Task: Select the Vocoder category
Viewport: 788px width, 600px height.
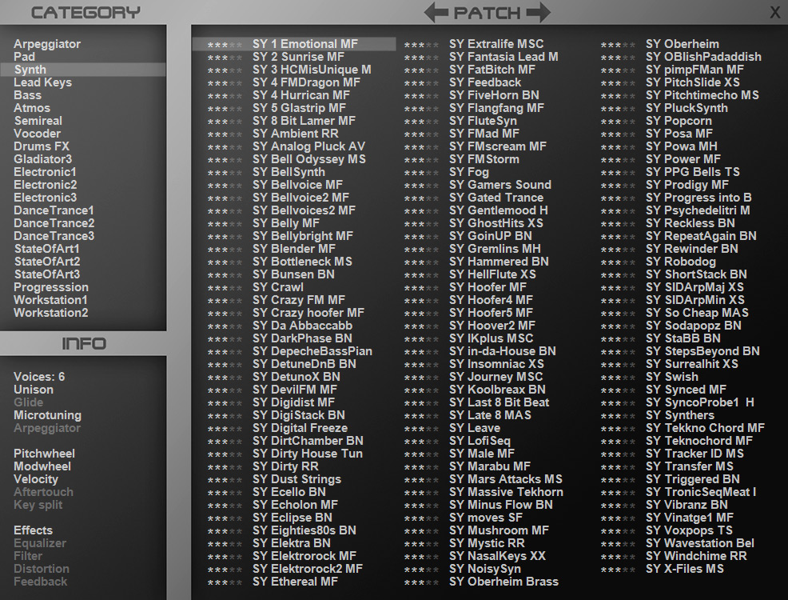Action: click(37, 134)
